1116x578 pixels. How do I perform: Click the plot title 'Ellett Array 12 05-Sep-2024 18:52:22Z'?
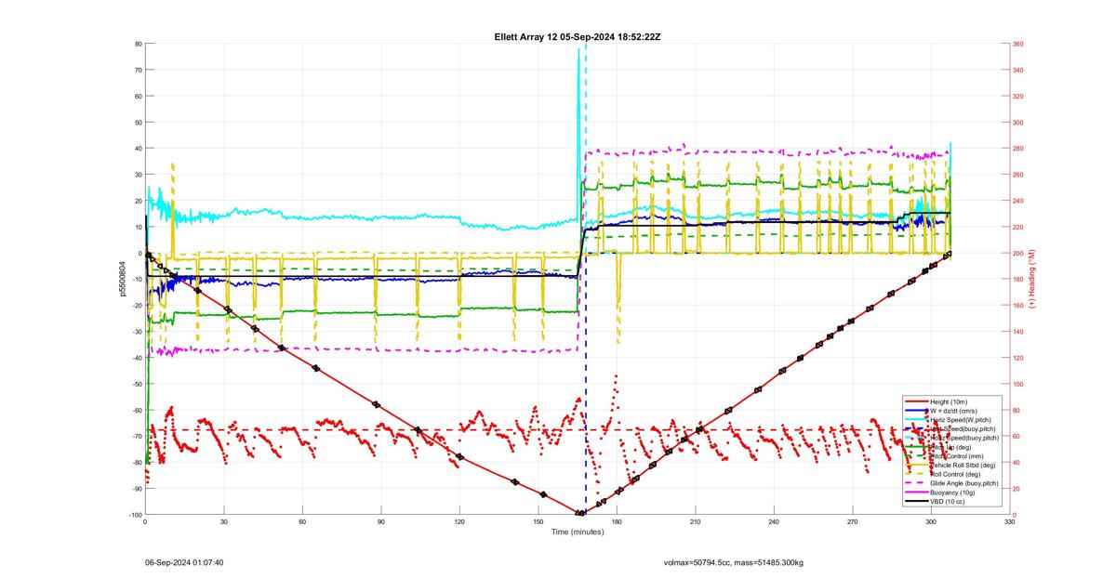coord(578,36)
